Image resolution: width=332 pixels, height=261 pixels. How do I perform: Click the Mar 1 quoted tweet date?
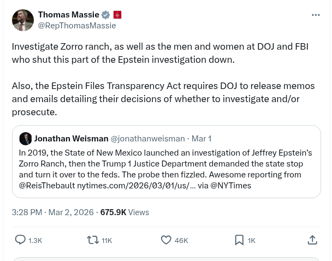click(x=201, y=139)
